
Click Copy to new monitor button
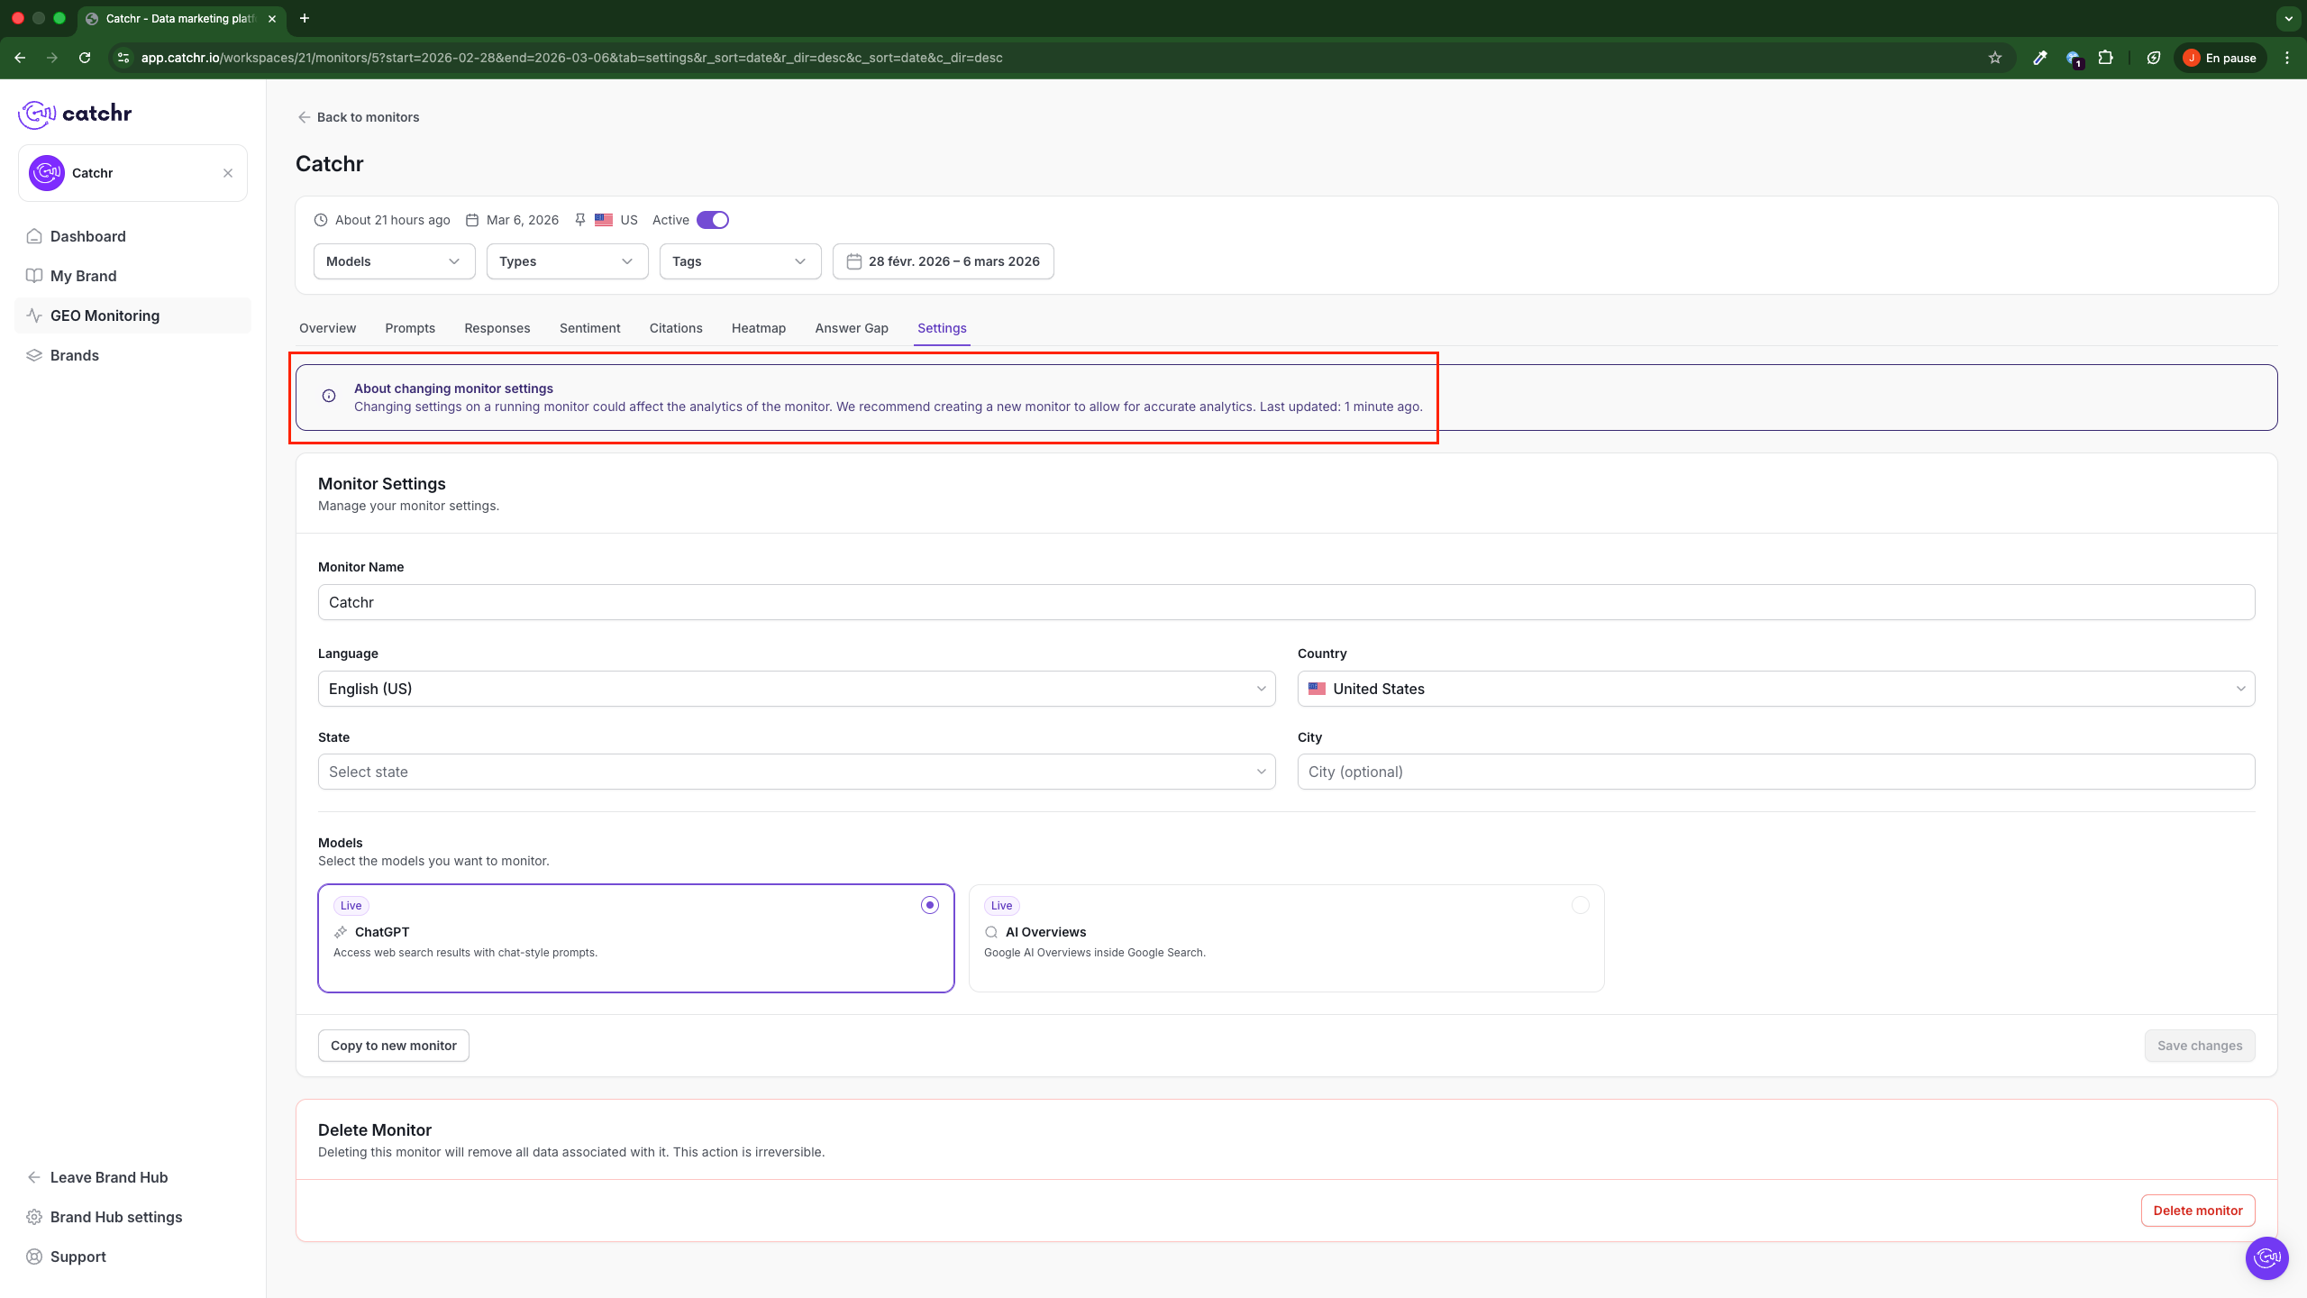point(393,1046)
